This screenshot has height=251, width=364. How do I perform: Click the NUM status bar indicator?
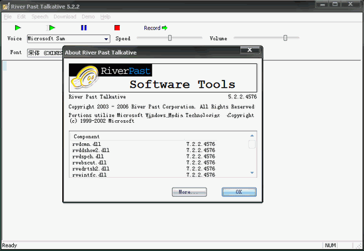tap(330, 245)
